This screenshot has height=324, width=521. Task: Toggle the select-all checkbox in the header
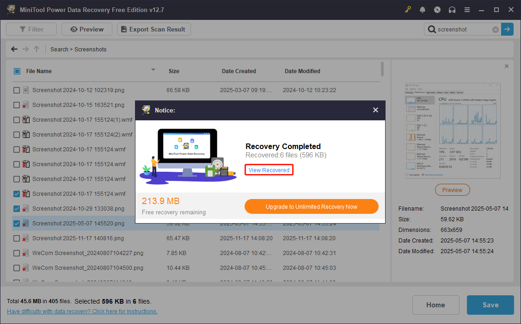(17, 71)
